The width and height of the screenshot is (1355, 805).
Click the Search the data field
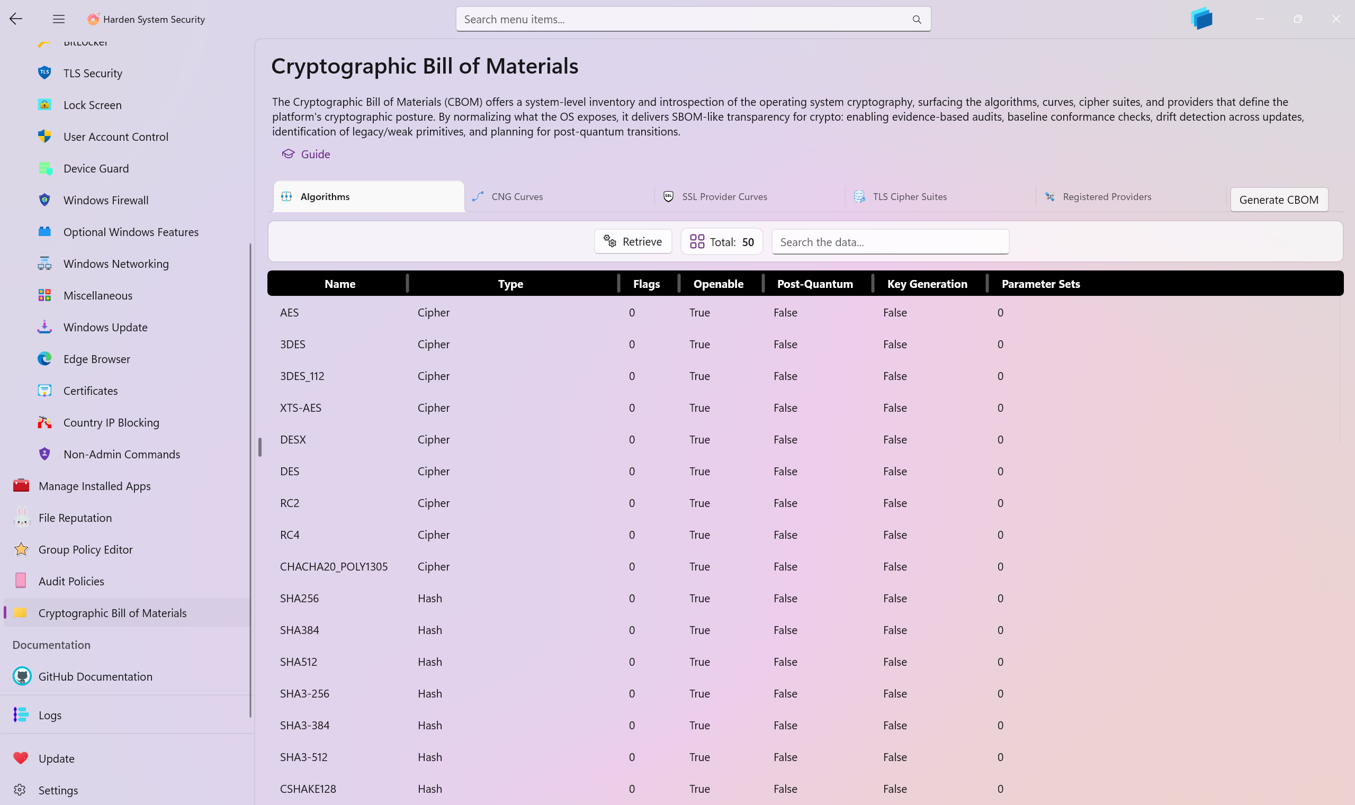[890, 242]
